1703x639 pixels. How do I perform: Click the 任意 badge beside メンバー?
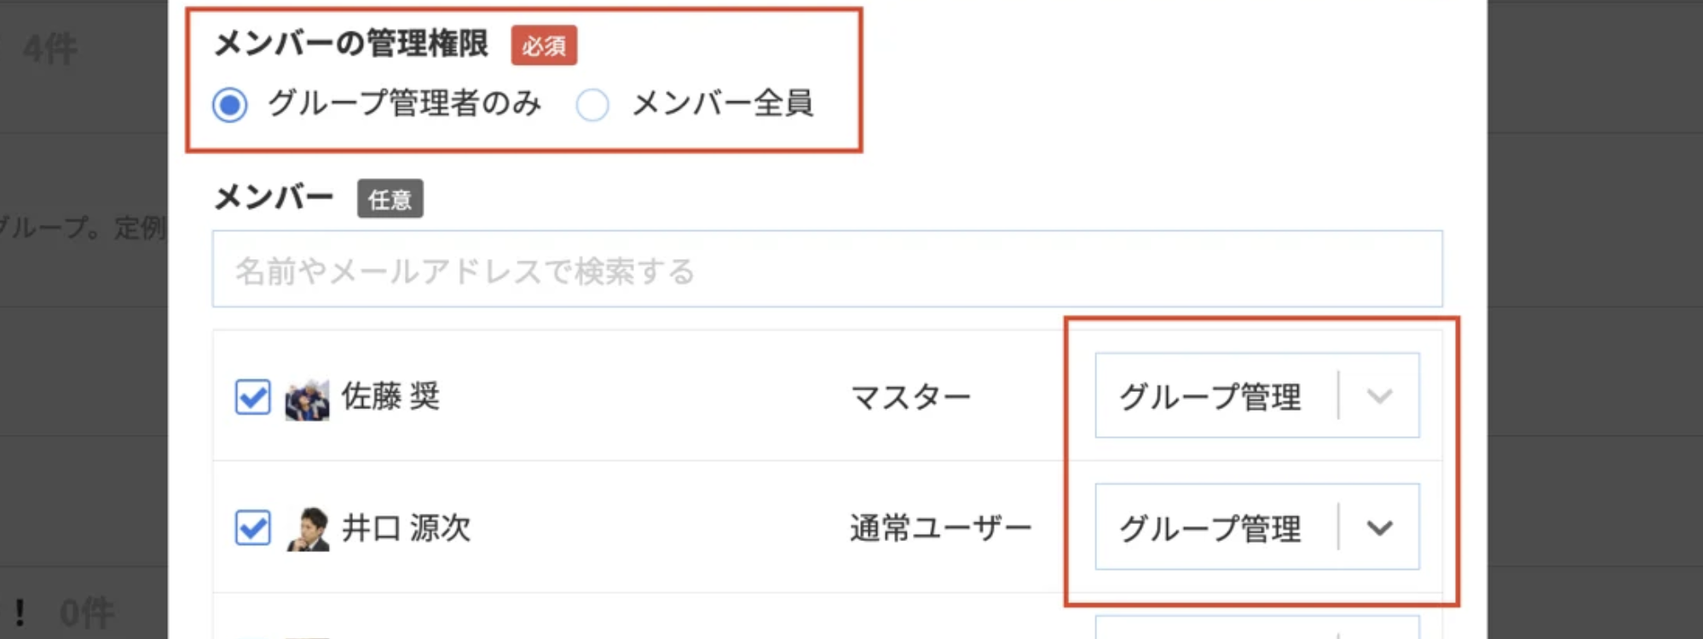click(390, 199)
